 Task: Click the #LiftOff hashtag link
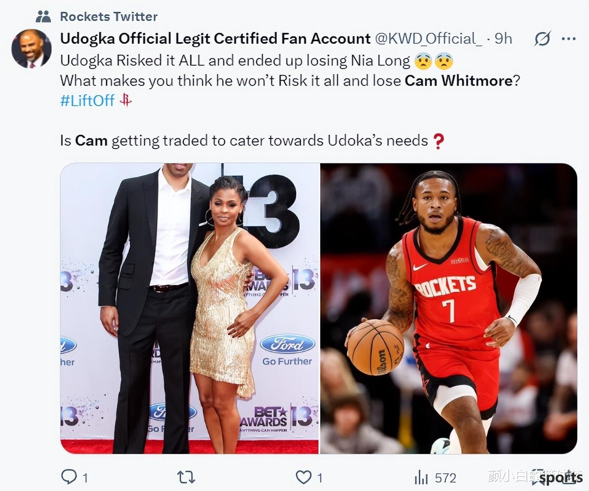click(x=87, y=100)
